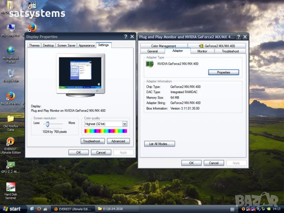Click '64 MB' memory size value
Viewport: 284px width, 213px height.
coord(174,98)
